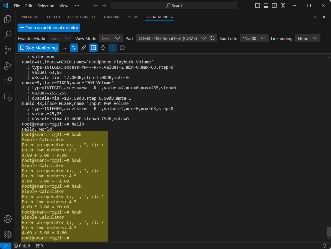Viewport: 331px width, 249px height.
Task: Open serial monitor settings gear
Action: pos(122,48)
